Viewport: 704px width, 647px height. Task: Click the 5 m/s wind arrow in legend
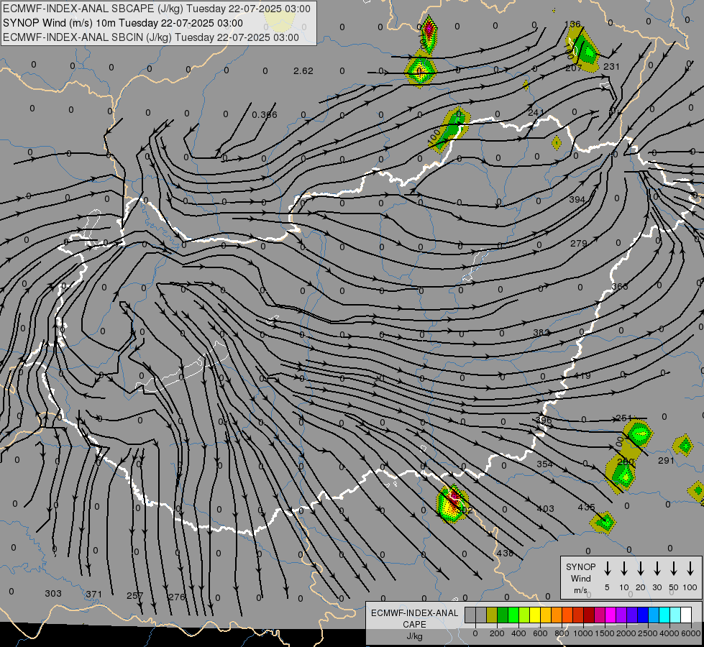click(607, 569)
